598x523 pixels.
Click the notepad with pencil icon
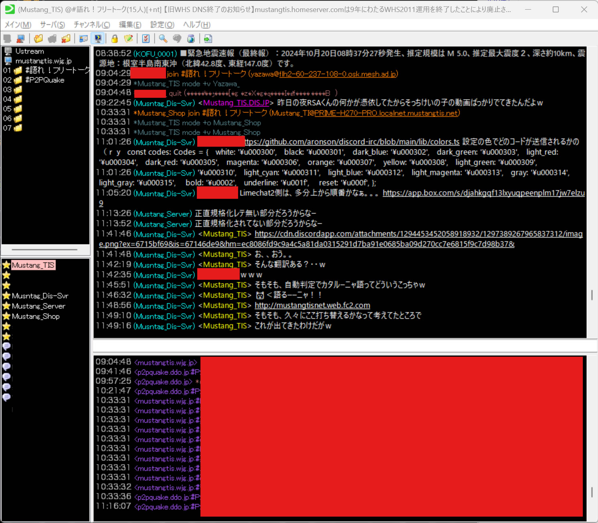click(128, 38)
